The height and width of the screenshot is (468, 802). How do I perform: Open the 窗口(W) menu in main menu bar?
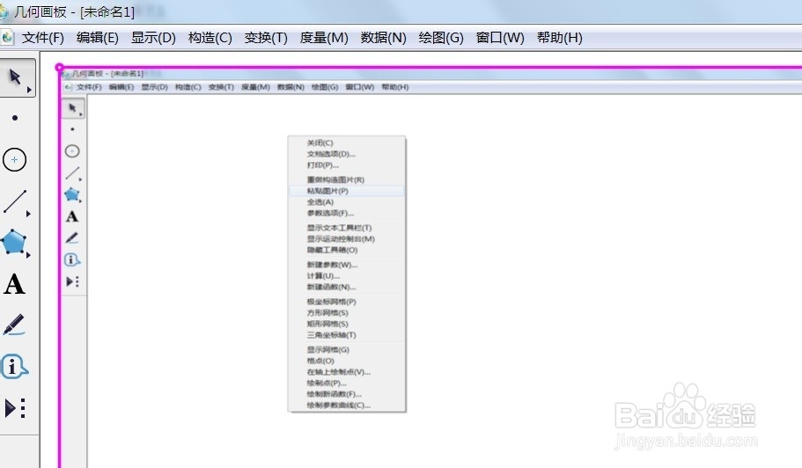(x=500, y=38)
